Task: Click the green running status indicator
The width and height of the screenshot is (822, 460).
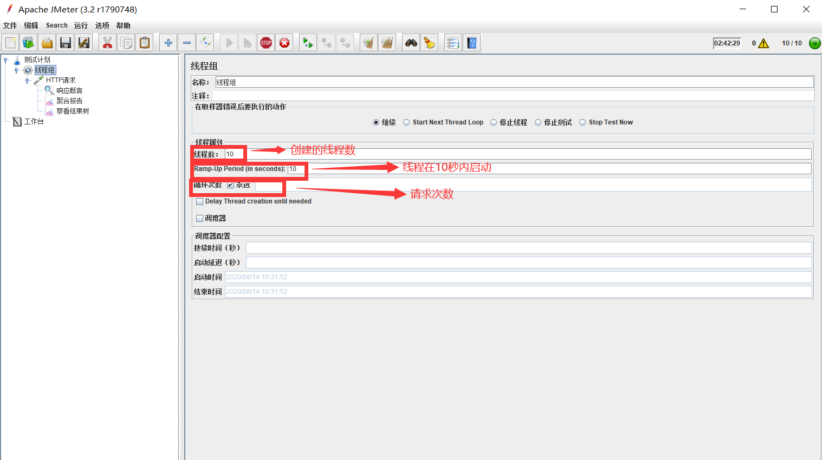Action: pos(814,43)
